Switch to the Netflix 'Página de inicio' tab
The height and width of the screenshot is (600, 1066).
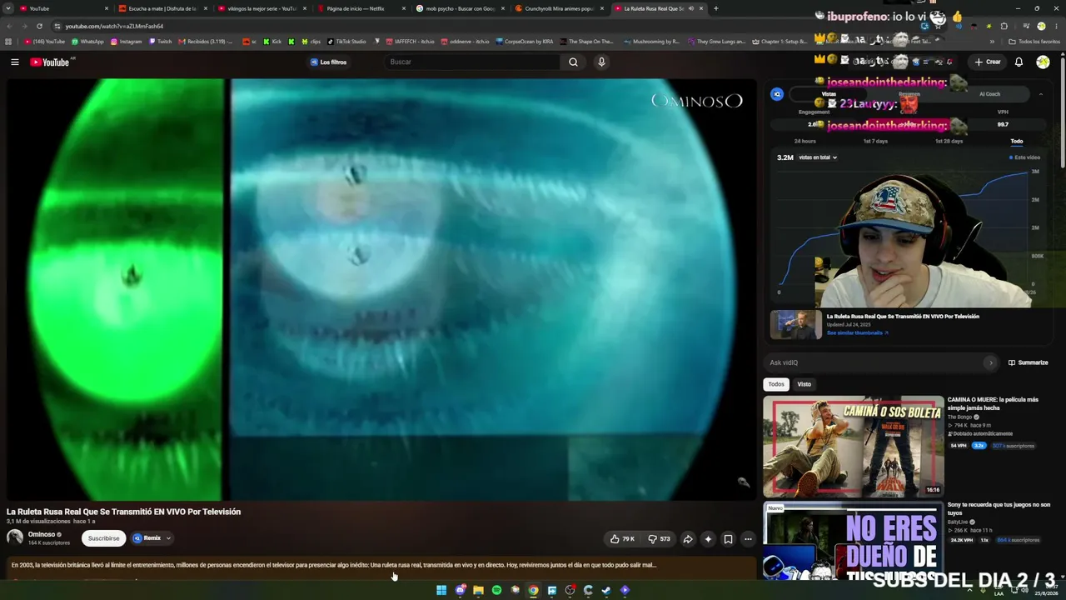[361, 8]
